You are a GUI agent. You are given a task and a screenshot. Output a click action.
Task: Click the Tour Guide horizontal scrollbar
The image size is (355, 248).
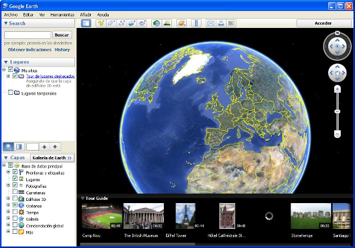138,244
